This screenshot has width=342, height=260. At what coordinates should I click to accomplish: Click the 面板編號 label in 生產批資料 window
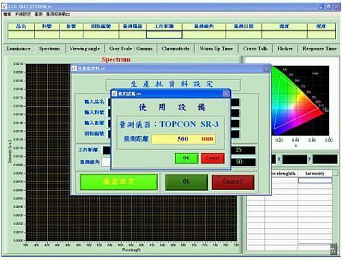point(94,133)
